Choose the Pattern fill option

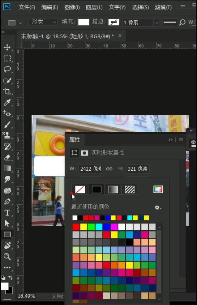tap(130, 189)
